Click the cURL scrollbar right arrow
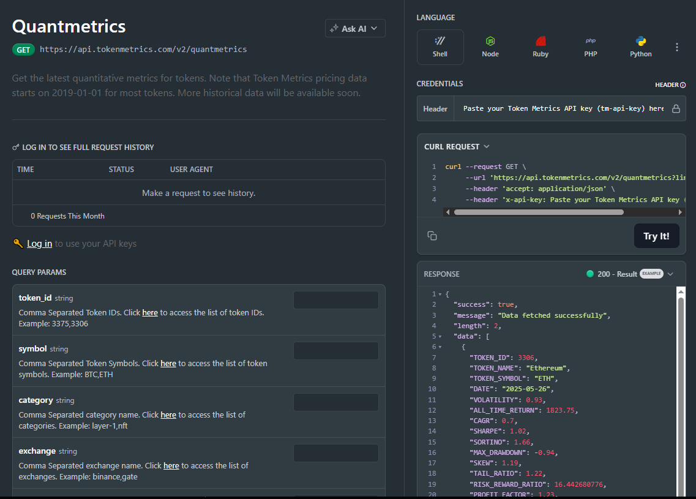The width and height of the screenshot is (696, 499). [x=680, y=212]
